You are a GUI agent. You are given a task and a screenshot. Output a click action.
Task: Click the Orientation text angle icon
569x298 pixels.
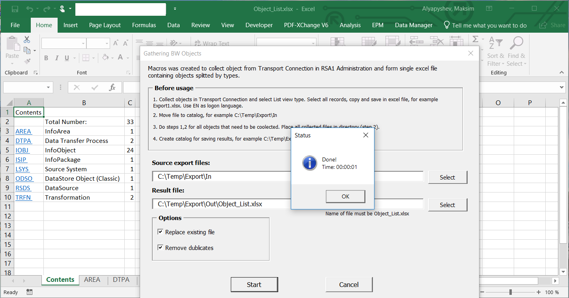(174, 43)
